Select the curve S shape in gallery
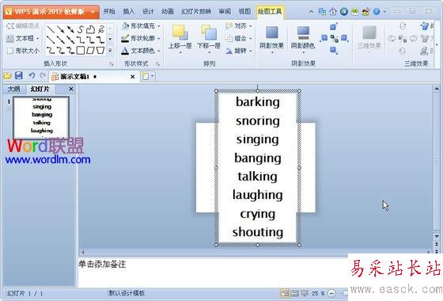Image resolution: width=443 pixels, height=301 pixels. coord(81,29)
